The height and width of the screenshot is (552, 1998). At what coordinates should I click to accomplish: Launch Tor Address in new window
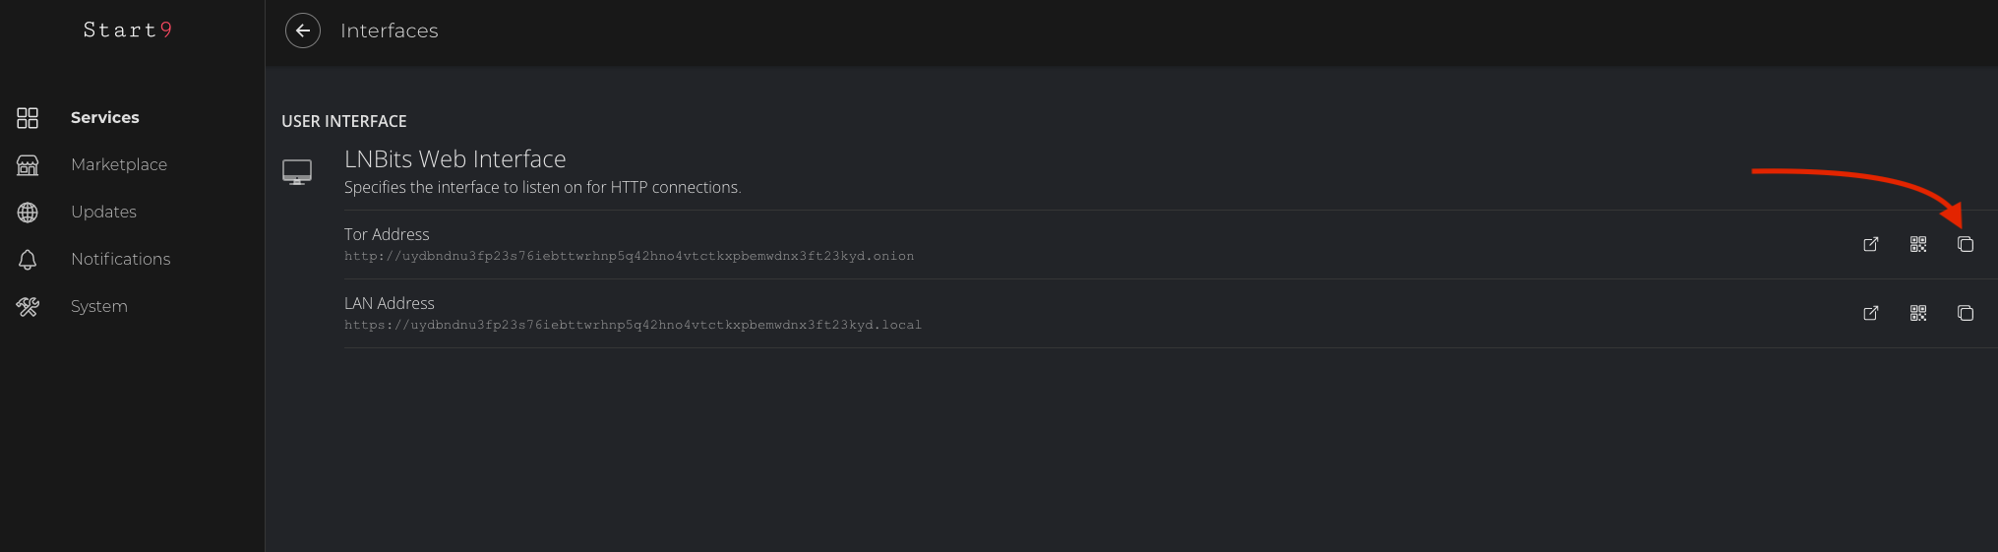pos(1871,244)
